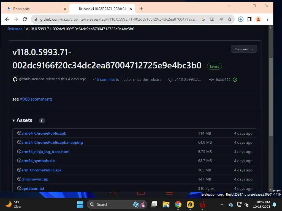Click the taskbar Search box
The width and height of the screenshot is (282, 211).
click(117, 204)
